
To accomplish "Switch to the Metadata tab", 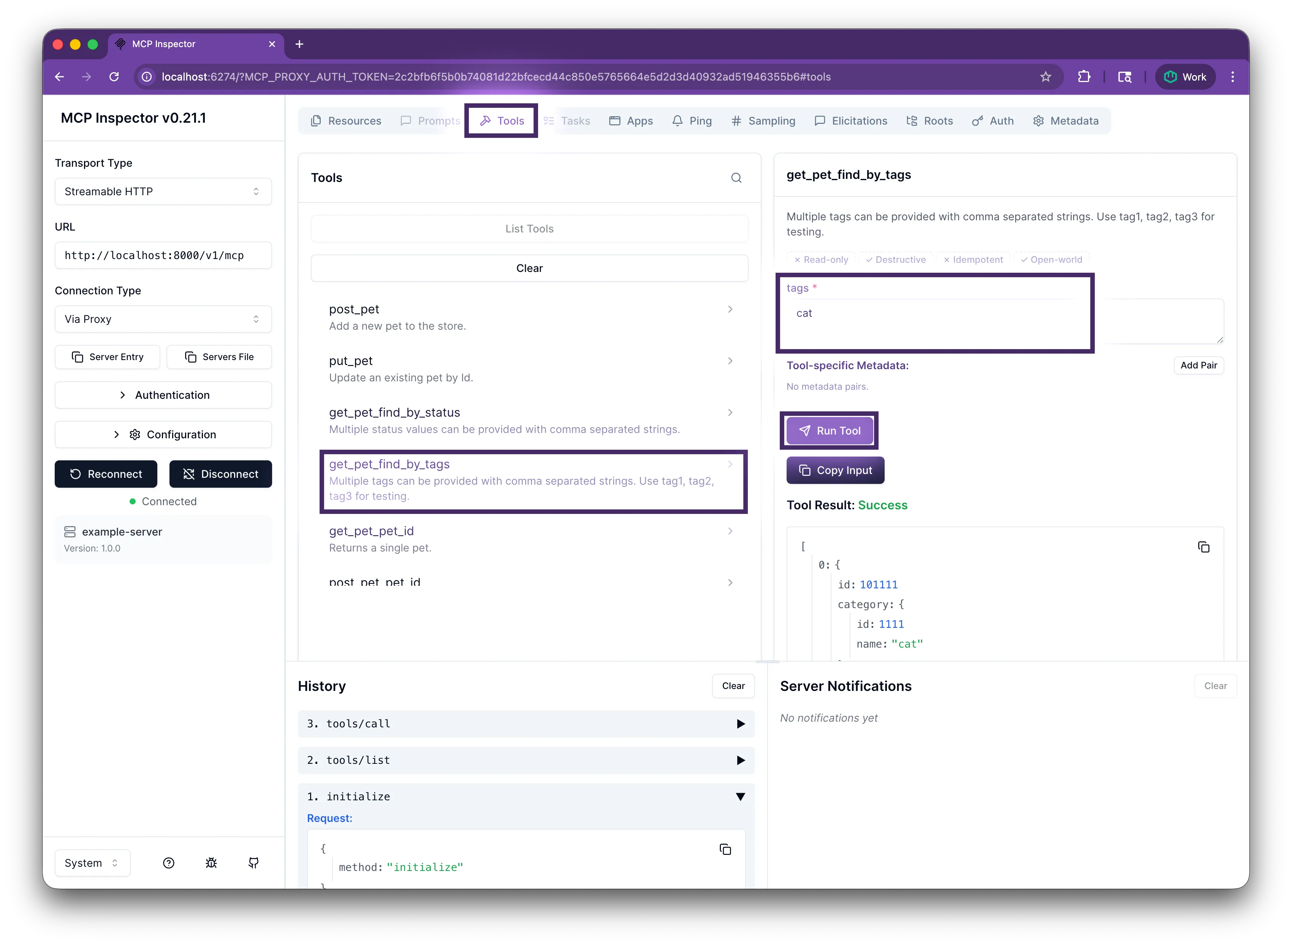I will [1066, 121].
